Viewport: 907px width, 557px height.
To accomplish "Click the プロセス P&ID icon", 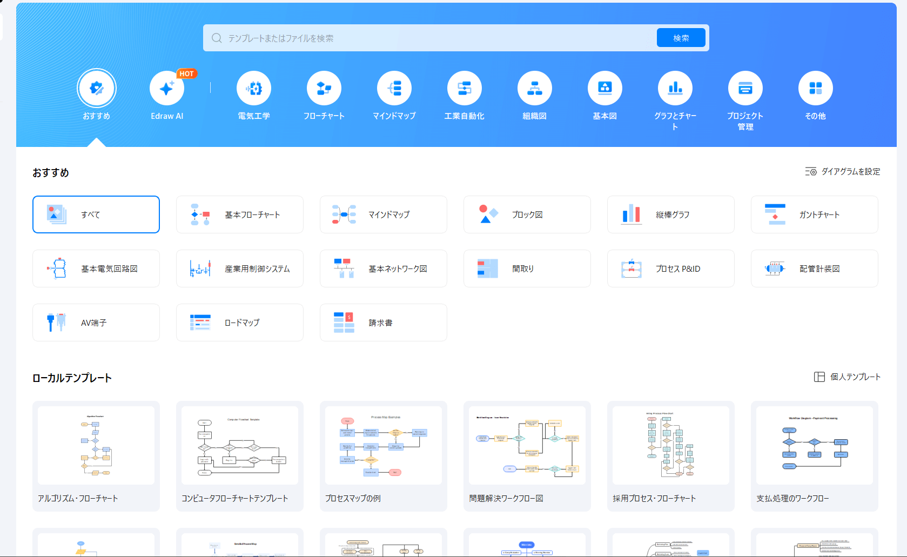I will (631, 269).
